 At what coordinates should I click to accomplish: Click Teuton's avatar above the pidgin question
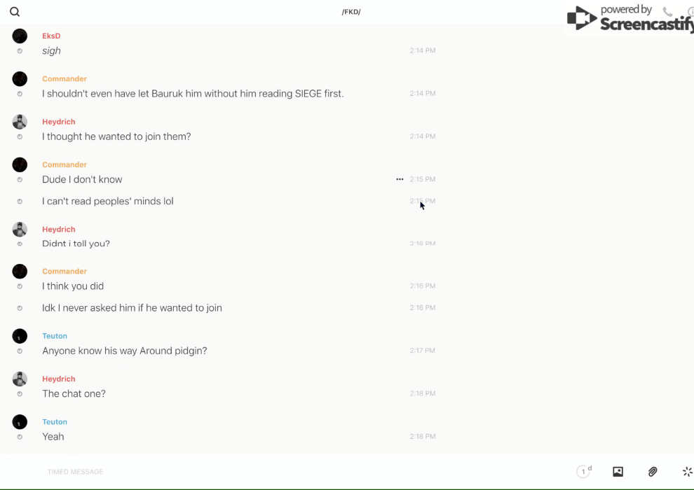(20, 337)
